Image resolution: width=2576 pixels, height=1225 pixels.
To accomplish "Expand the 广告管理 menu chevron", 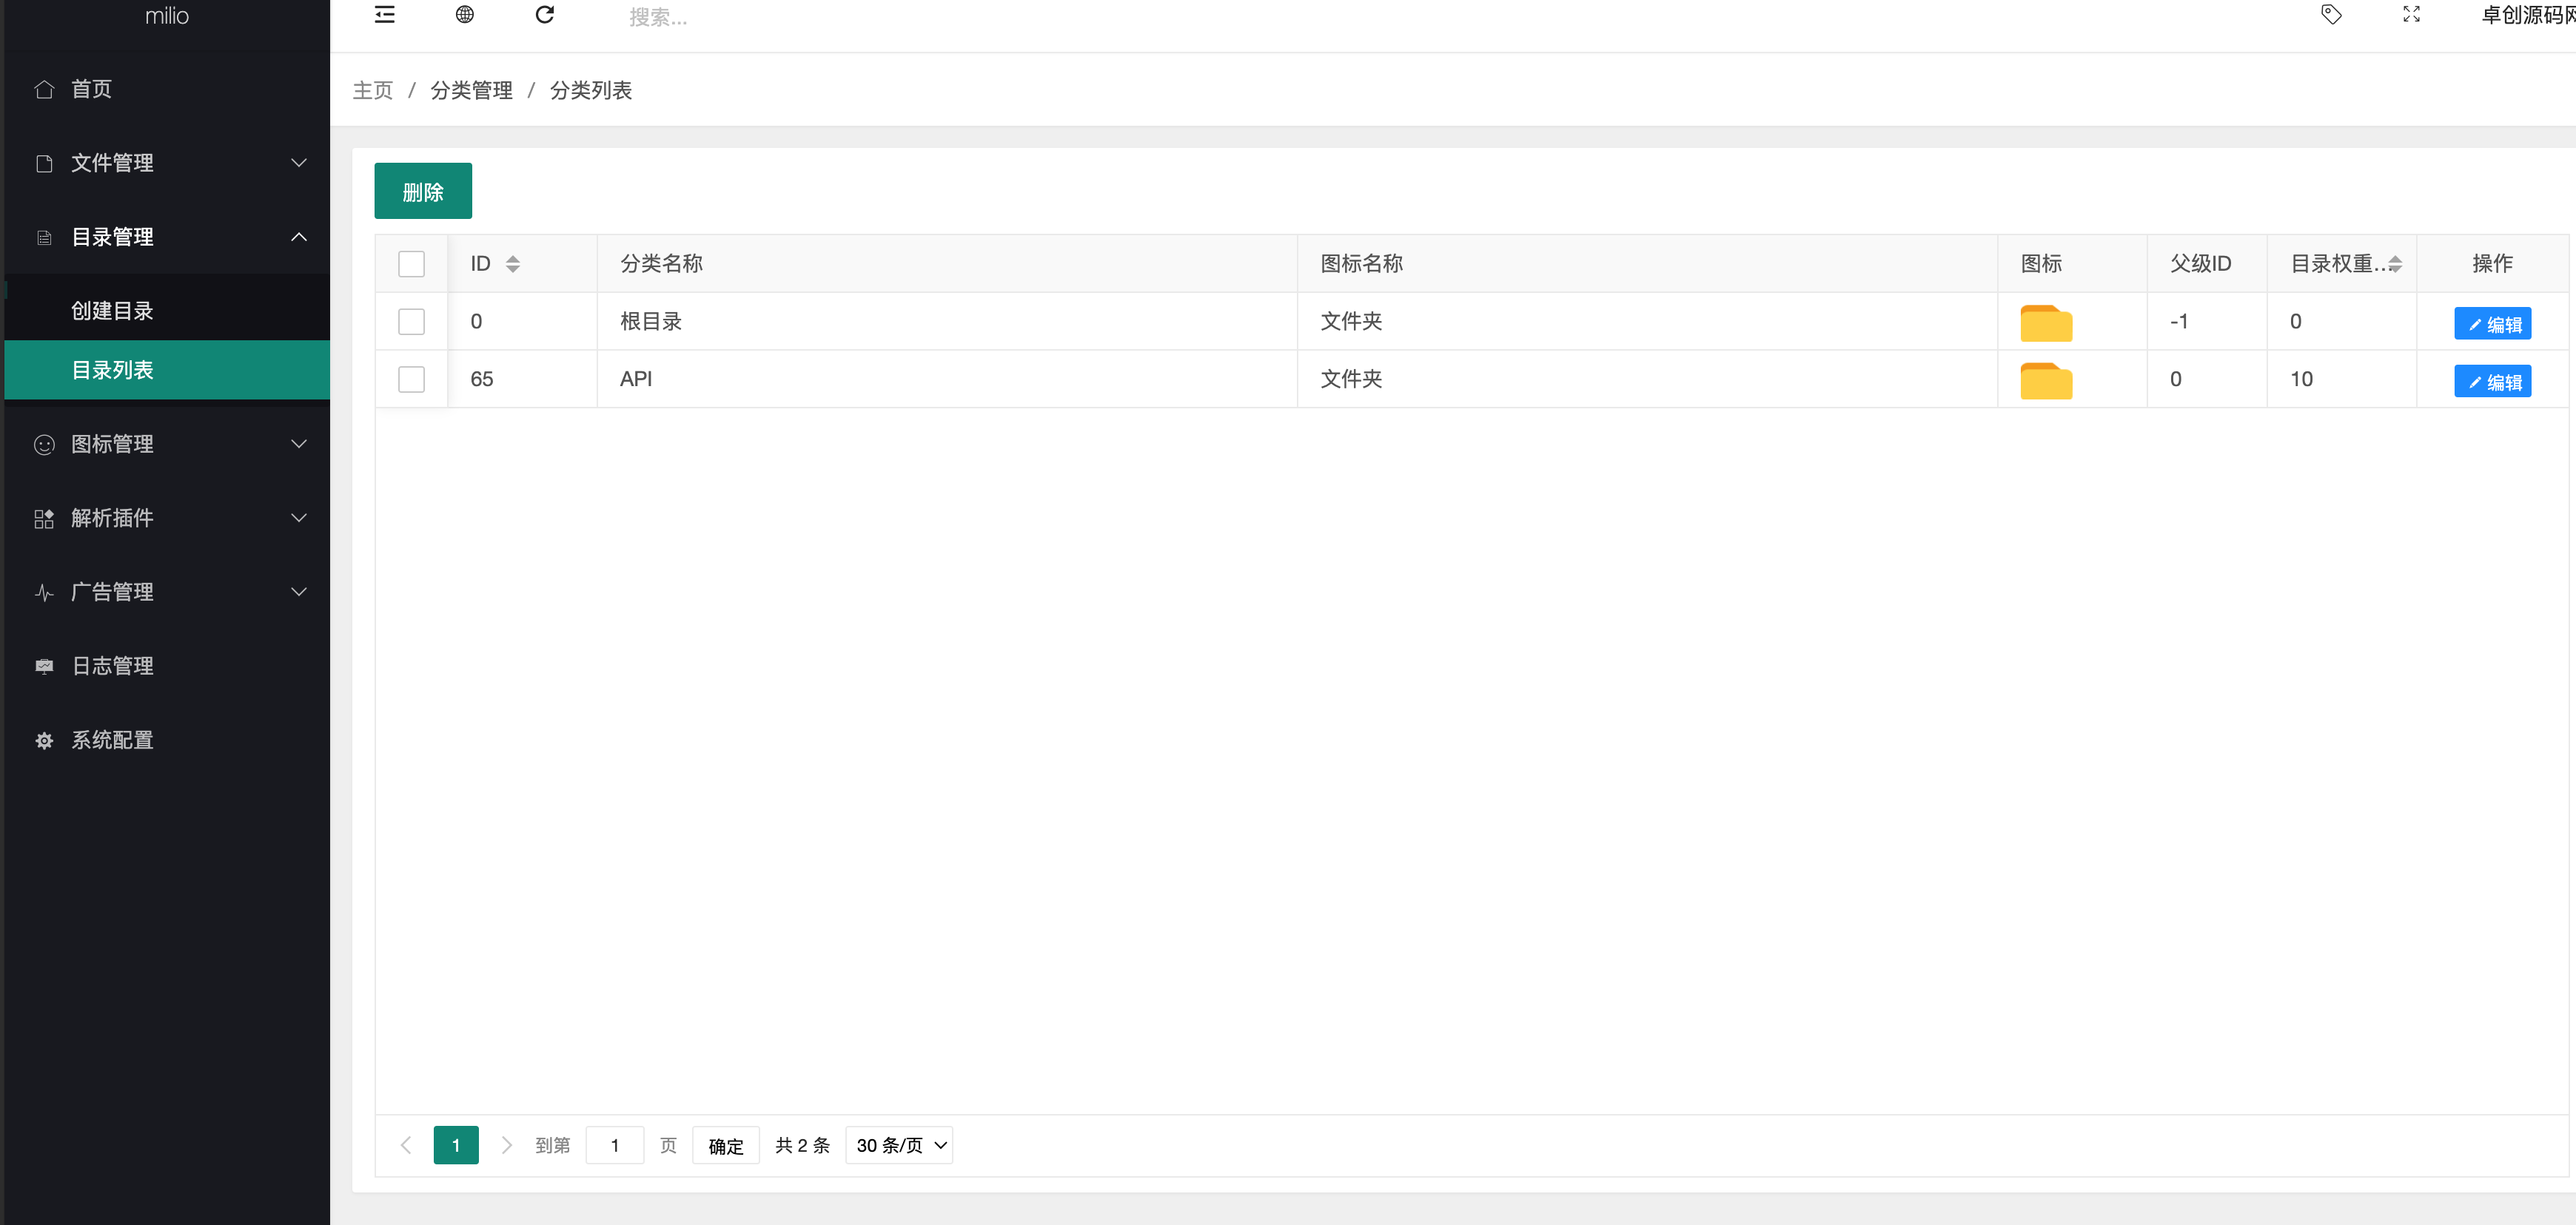I will point(299,592).
